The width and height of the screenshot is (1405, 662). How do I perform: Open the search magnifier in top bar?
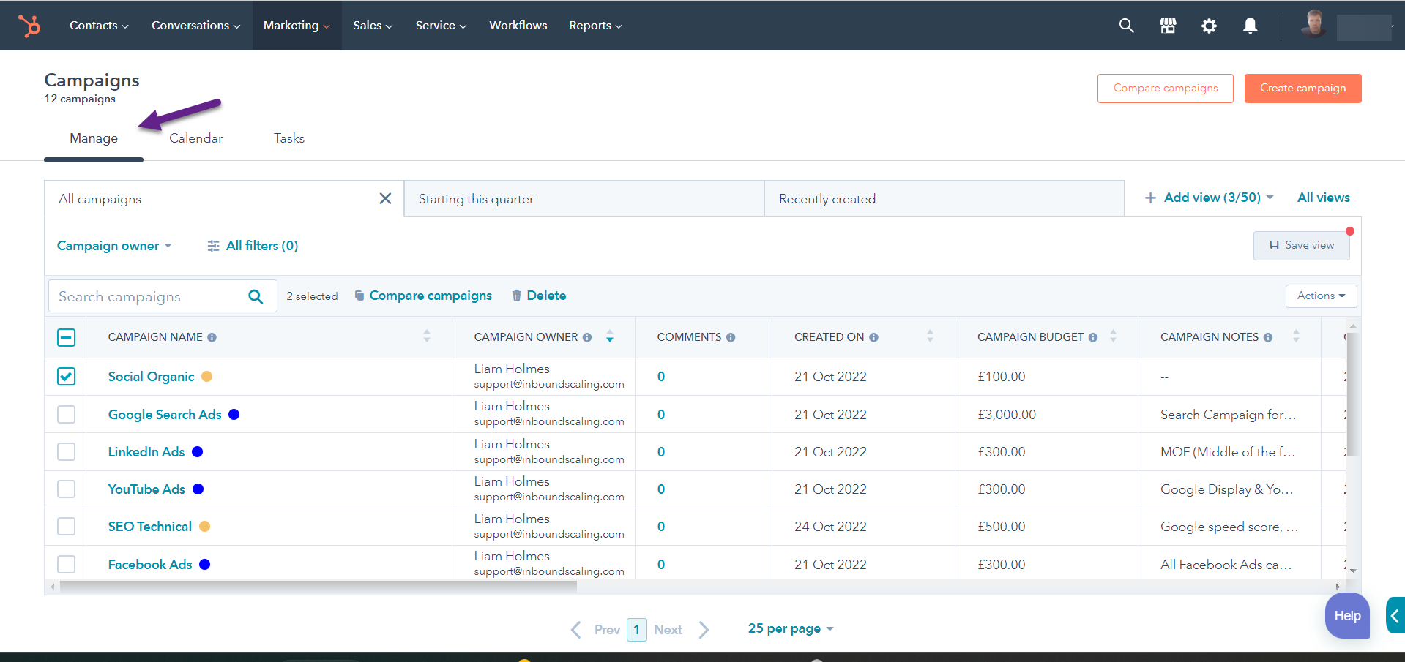pyautogui.click(x=1126, y=26)
